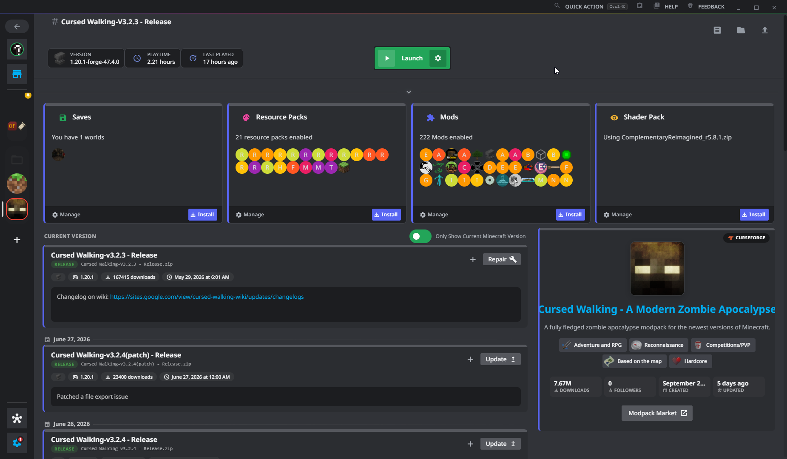This screenshot has height=459, width=787.
Task: Update to Cursed Walking-v3.2.4 release
Action: [500, 444]
